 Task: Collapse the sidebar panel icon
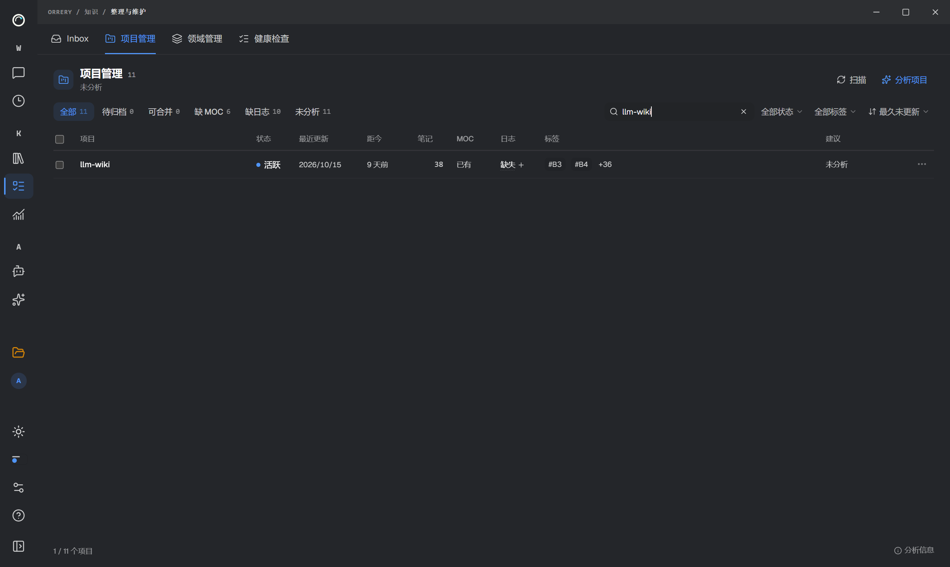pos(18,546)
